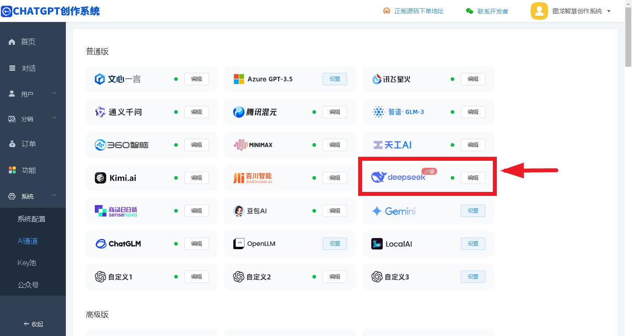This screenshot has width=632, height=336.
Task: Click the 豆包AI avatar logo
Action: pyautogui.click(x=239, y=211)
